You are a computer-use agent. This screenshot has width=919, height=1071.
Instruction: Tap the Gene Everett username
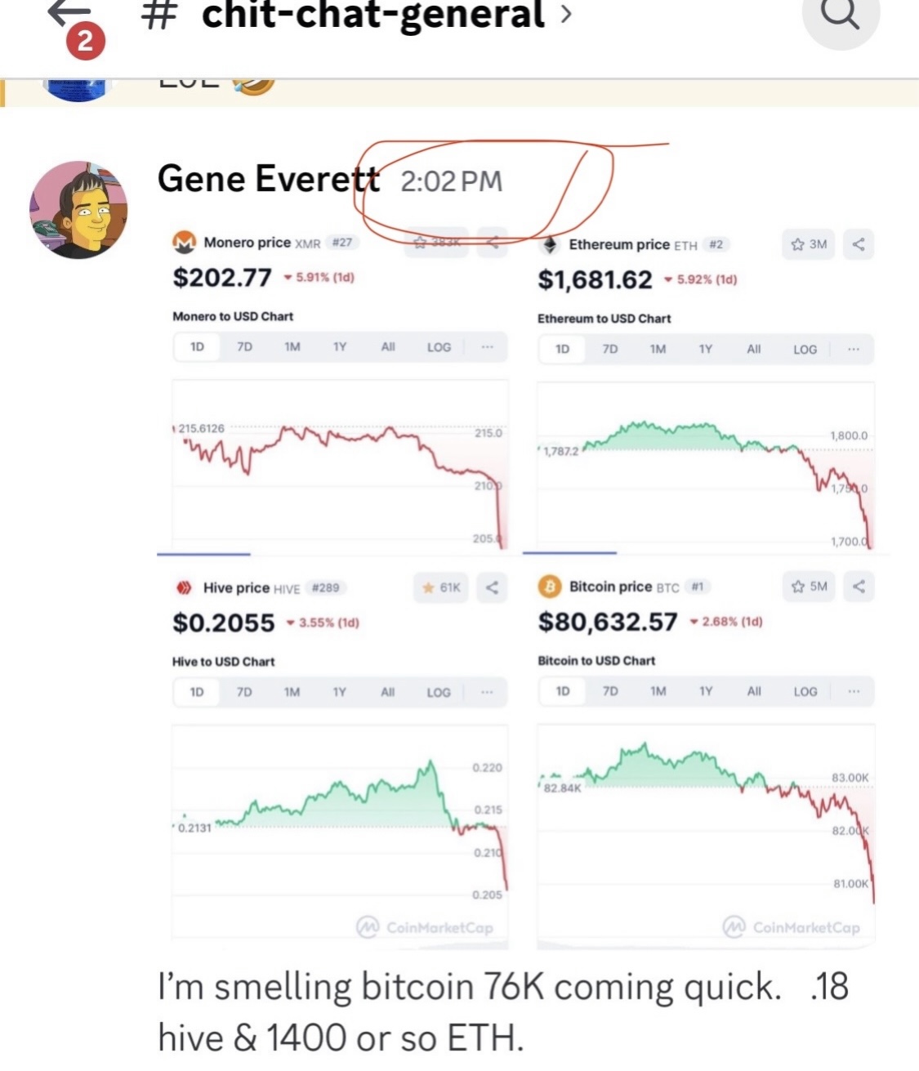coord(269,179)
